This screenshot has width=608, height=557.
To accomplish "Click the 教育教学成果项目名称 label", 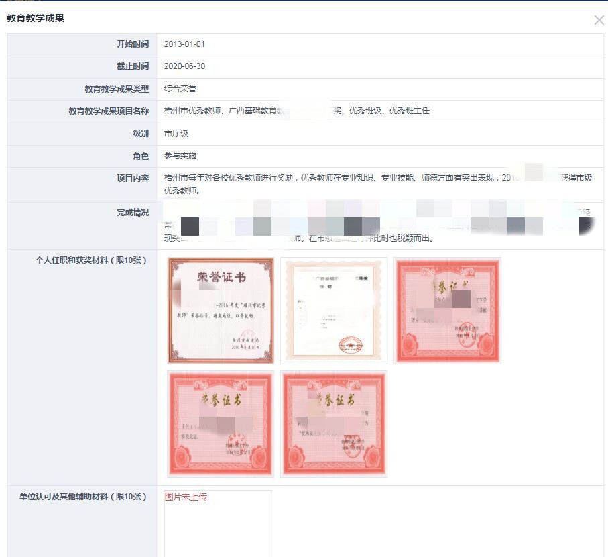I will click(109, 111).
